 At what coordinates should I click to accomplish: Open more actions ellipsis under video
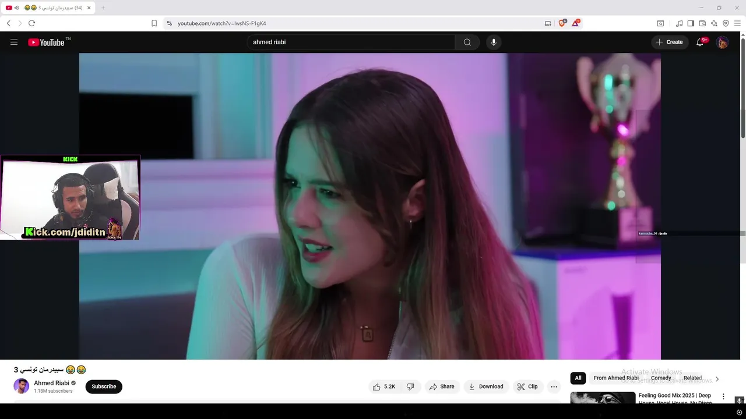coord(554,386)
